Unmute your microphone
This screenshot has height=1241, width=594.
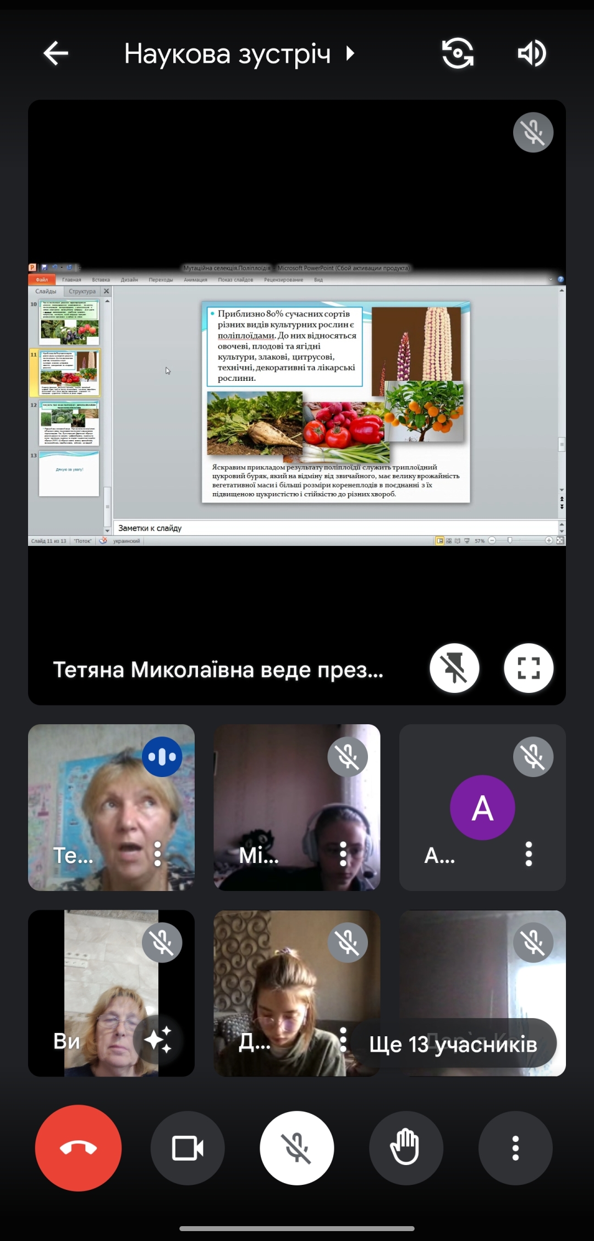pos(297,1148)
